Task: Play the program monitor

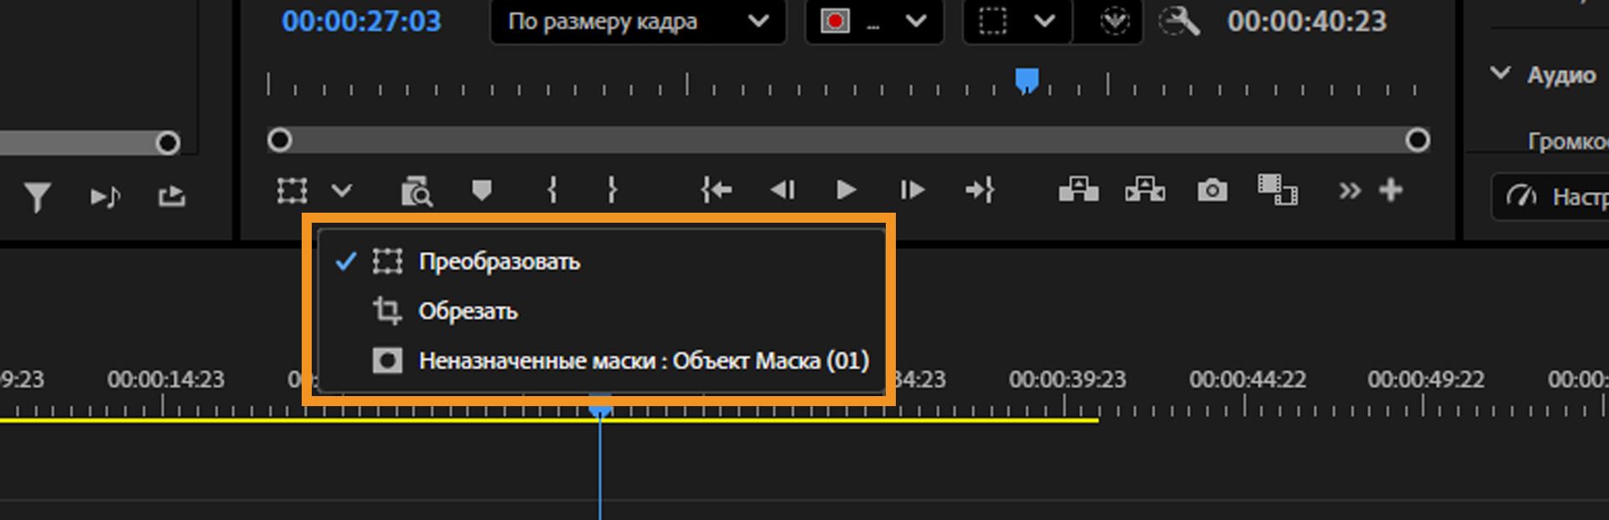Action: 846,191
